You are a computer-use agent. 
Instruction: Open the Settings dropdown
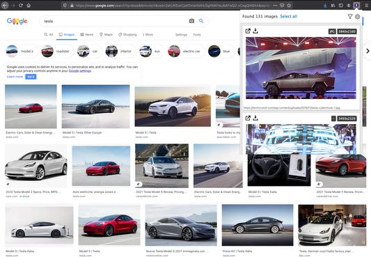click(x=181, y=35)
